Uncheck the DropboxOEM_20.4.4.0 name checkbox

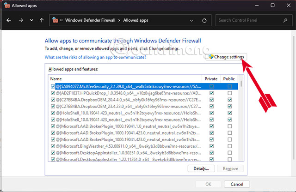tap(53, 100)
